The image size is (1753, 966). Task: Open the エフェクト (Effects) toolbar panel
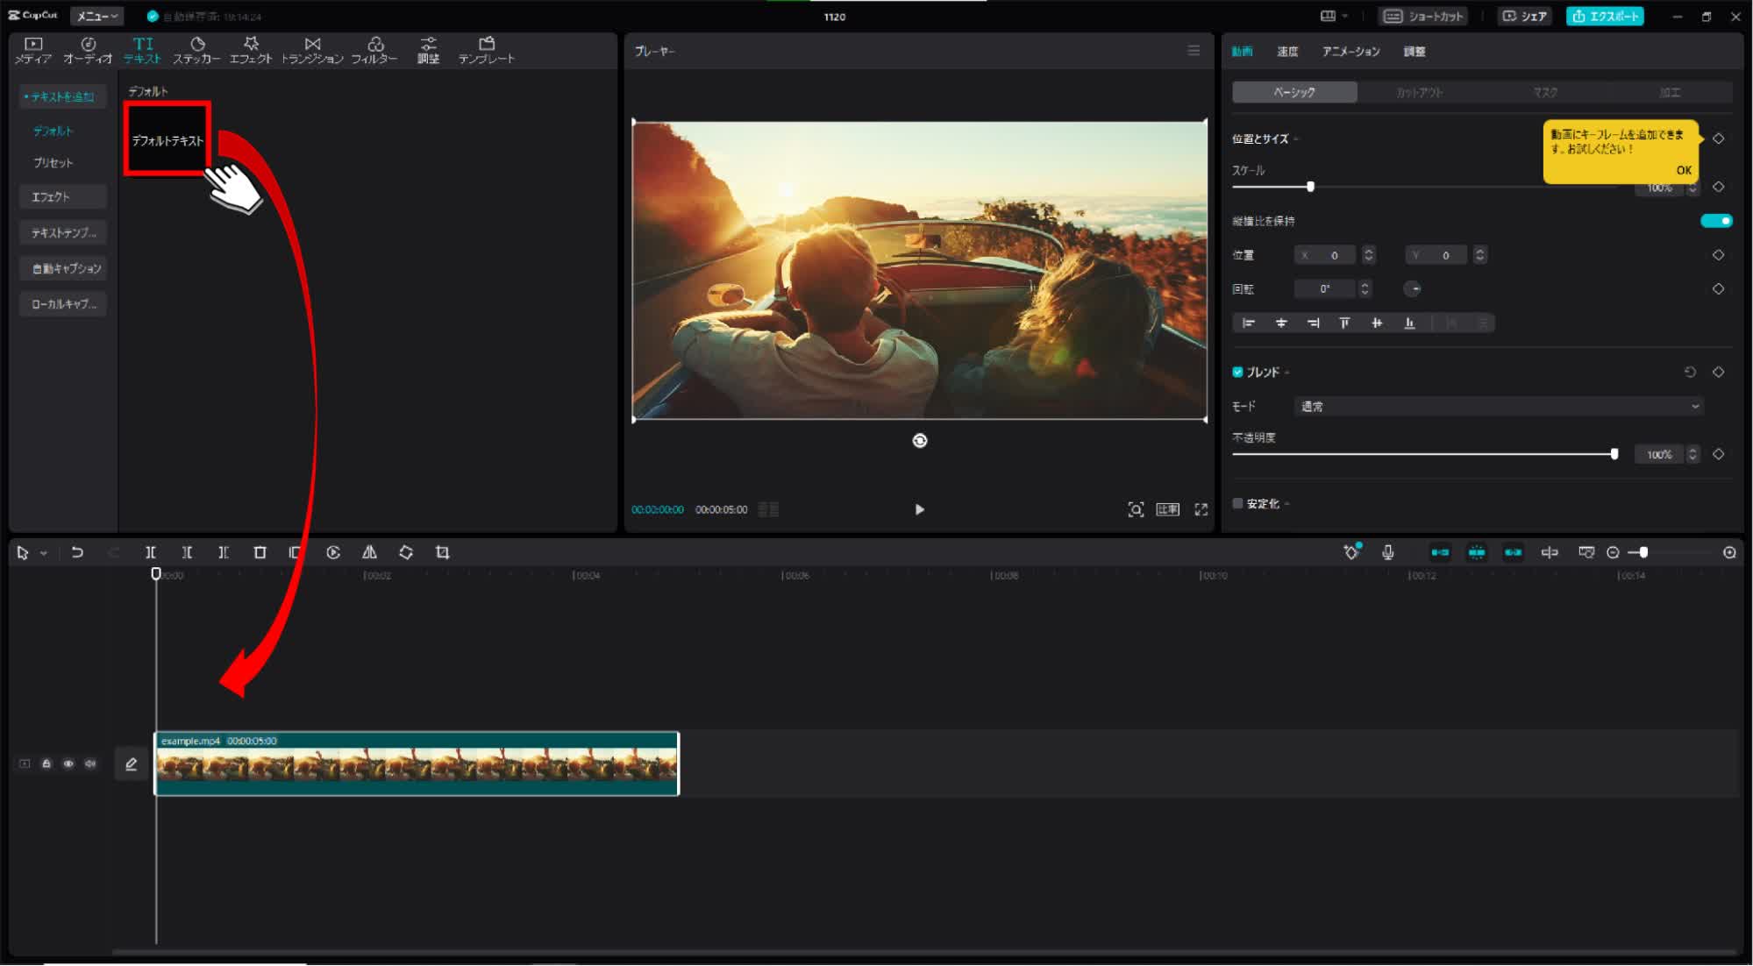pyautogui.click(x=251, y=50)
